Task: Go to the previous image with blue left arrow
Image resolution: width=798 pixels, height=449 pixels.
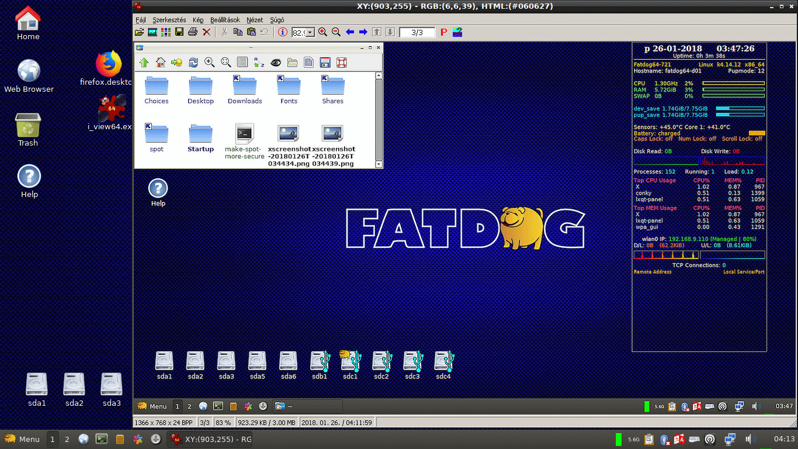Action: (x=350, y=32)
